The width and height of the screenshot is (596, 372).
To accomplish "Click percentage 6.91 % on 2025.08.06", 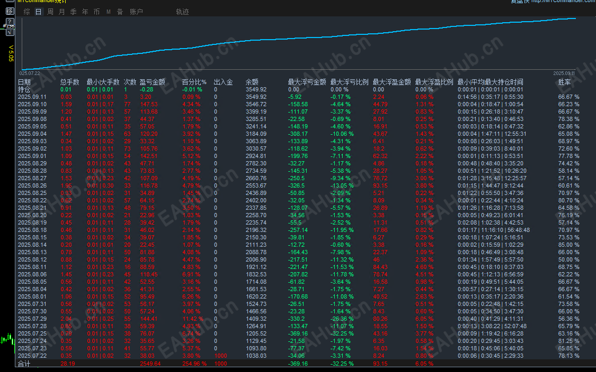I will tap(191, 275).
